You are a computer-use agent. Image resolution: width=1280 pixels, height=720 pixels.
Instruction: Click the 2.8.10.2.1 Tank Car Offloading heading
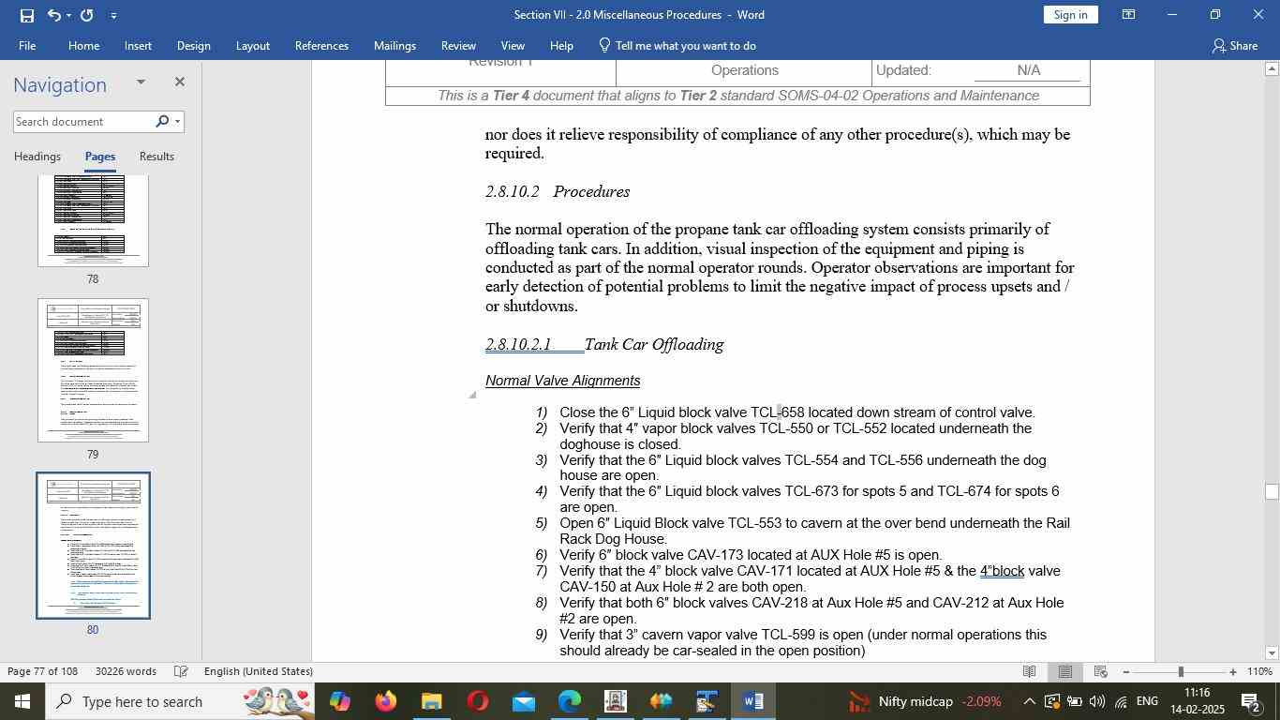604,344
